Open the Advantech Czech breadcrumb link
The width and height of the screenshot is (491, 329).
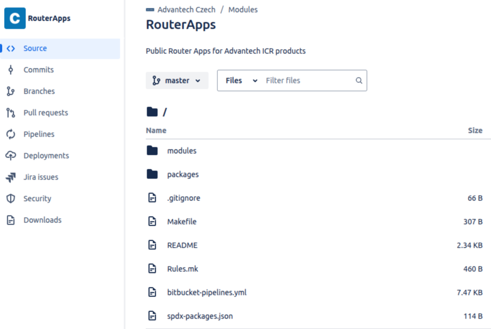tap(187, 10)
